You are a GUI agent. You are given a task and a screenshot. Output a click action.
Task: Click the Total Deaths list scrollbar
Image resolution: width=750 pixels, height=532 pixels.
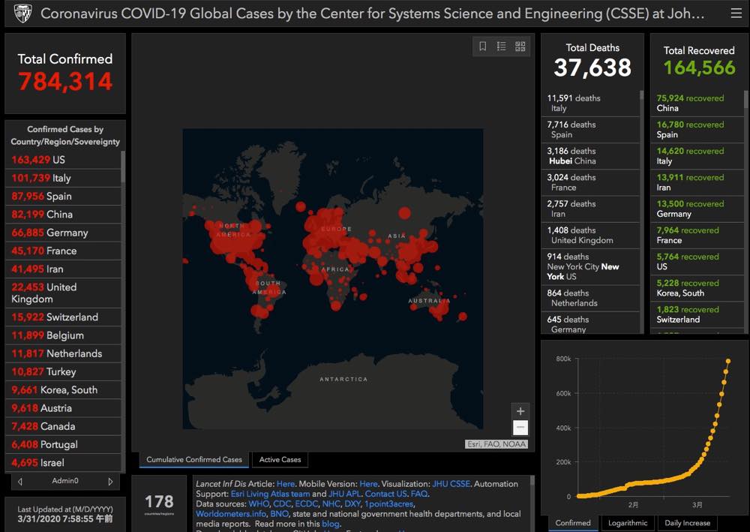point(642,96)
